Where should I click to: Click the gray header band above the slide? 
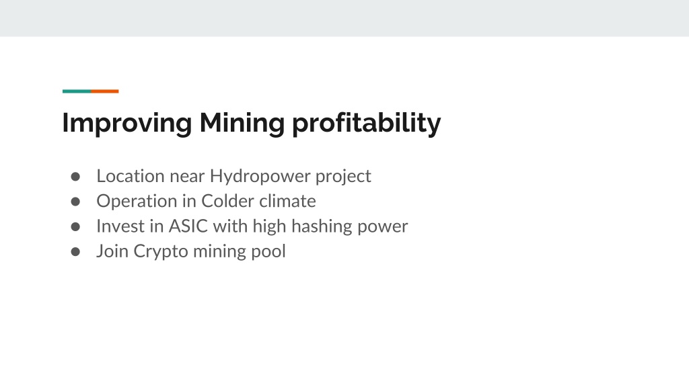(344, 18)
